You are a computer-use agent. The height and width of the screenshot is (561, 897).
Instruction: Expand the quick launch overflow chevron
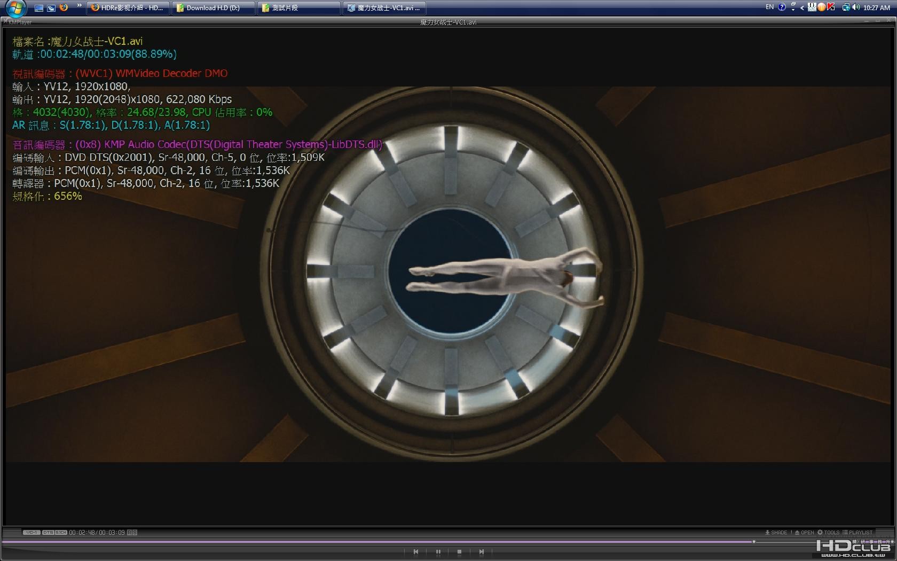tap(80, 6)
